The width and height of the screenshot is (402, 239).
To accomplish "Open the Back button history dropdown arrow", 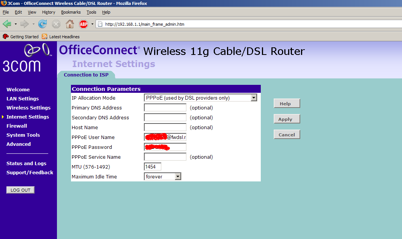I will [x=16, y=24].
